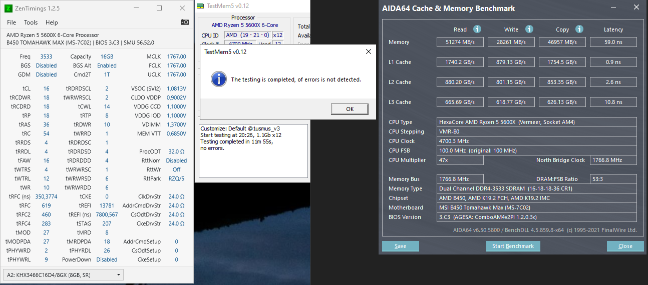648x285 pixels.
Task: Click the North Bridge Clock 1766.8 MHz field
Action: [x=613, y=160]
